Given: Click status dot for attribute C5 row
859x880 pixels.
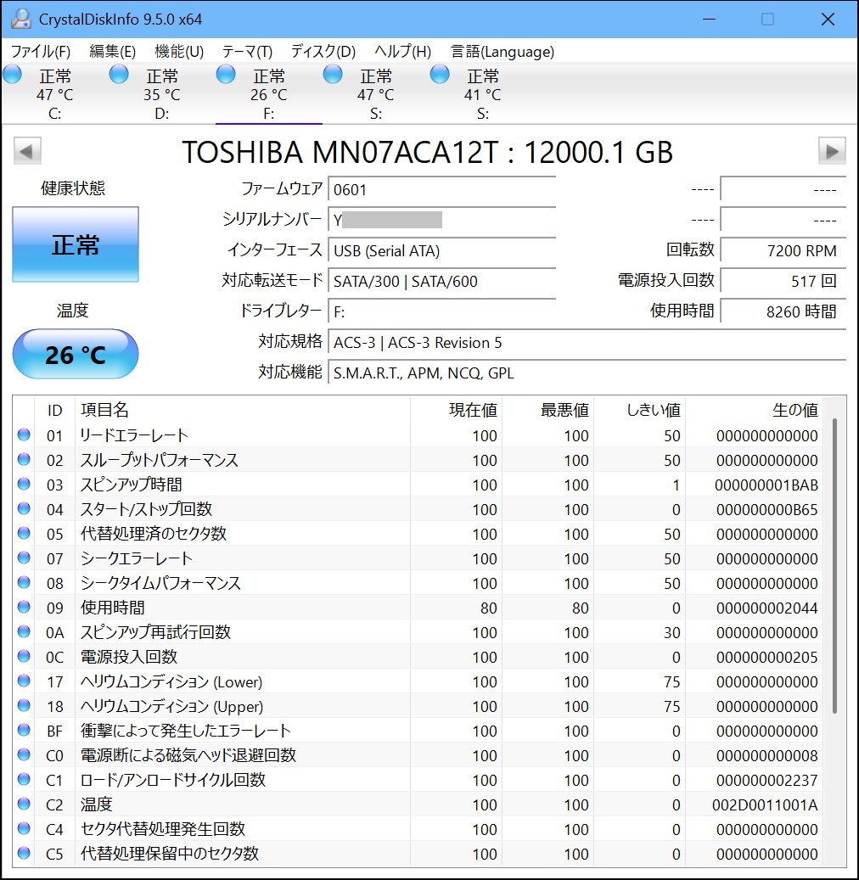Looking at the screenshot, I should (x=24, y=853).
